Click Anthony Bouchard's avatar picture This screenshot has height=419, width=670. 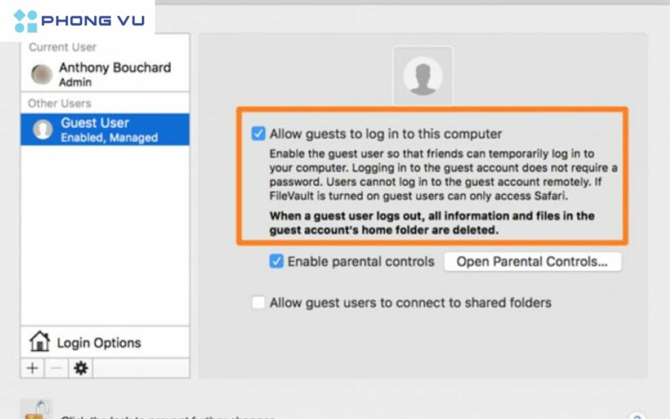[42, 75]
